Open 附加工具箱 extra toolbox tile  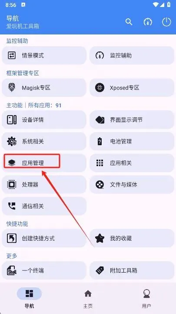pyautogui.click(x=132, y=270)
